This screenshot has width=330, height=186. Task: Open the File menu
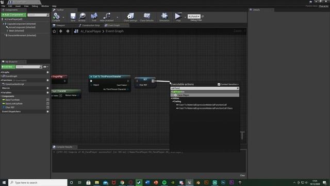pyautogui.click(x=4, y=6)
